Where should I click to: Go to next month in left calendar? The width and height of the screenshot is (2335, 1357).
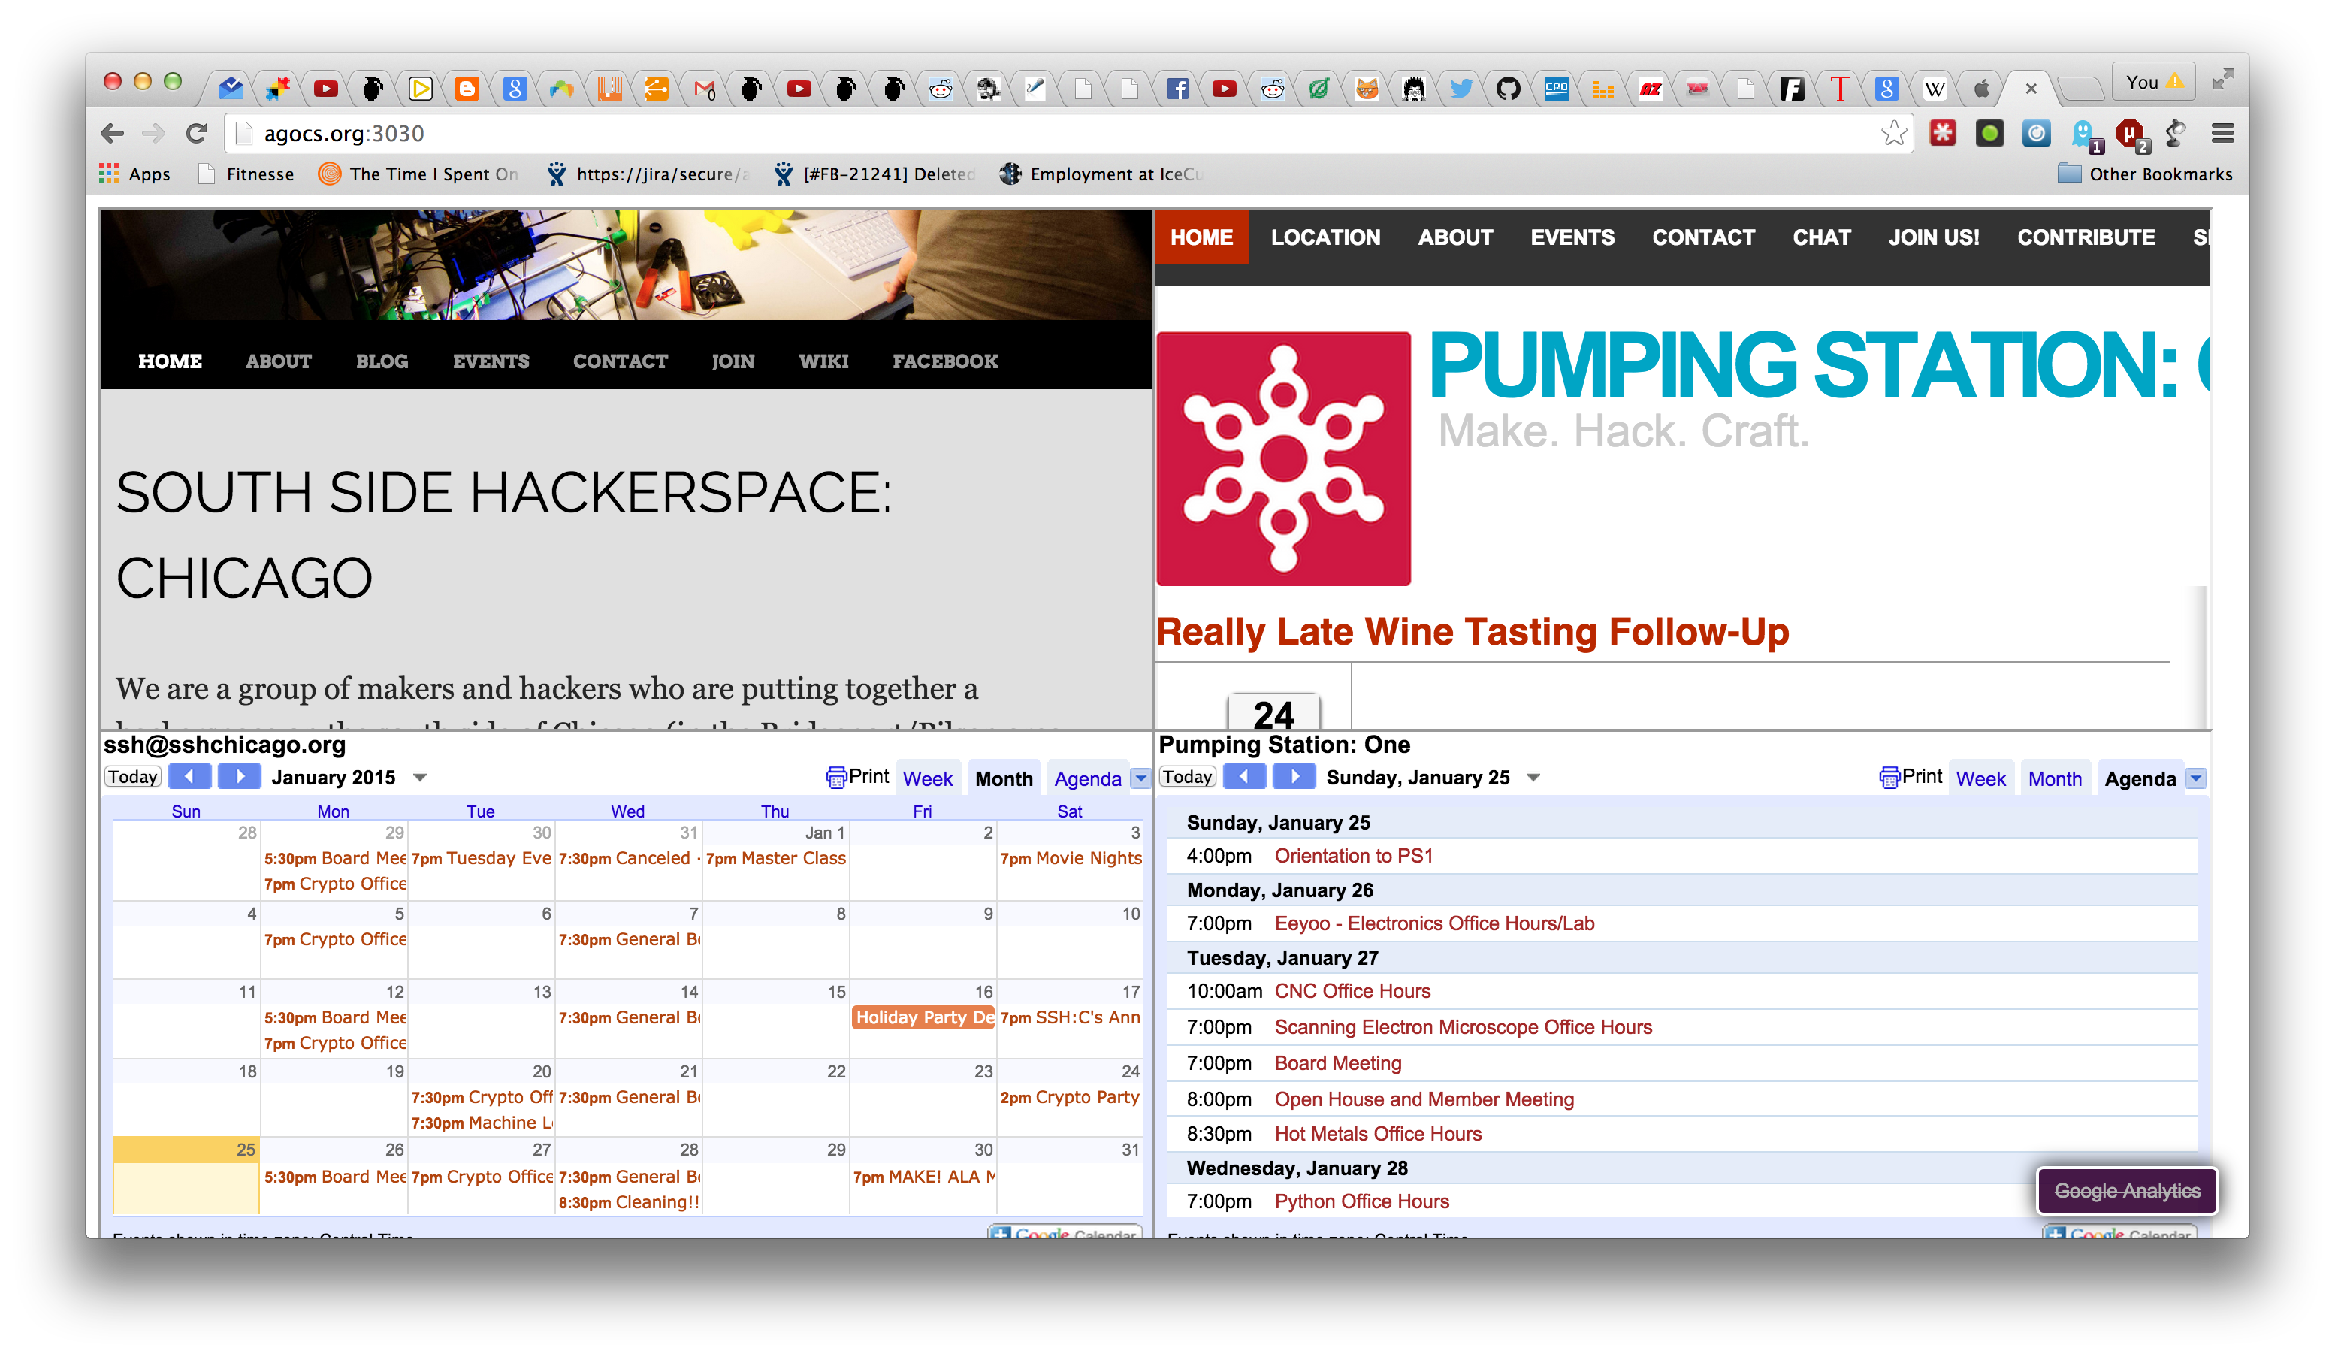[x=240, y=777]
